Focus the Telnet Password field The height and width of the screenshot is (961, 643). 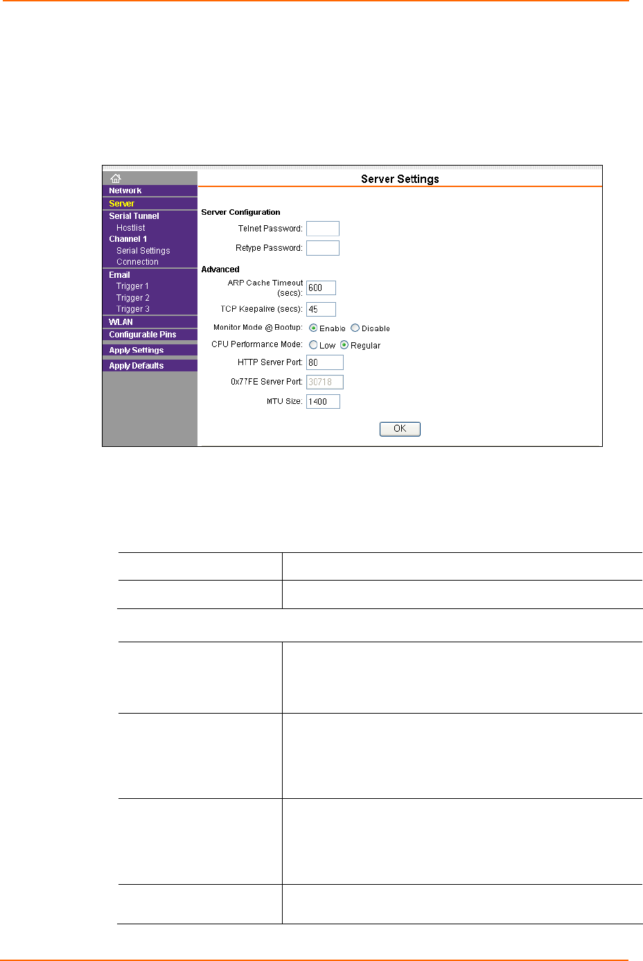(323, 229)
